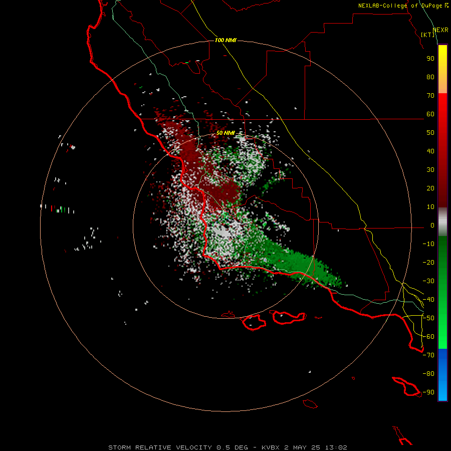Click the 50 value on the velocity scale
The height and width of the screenshot is (451, 451).
[430, 133]
